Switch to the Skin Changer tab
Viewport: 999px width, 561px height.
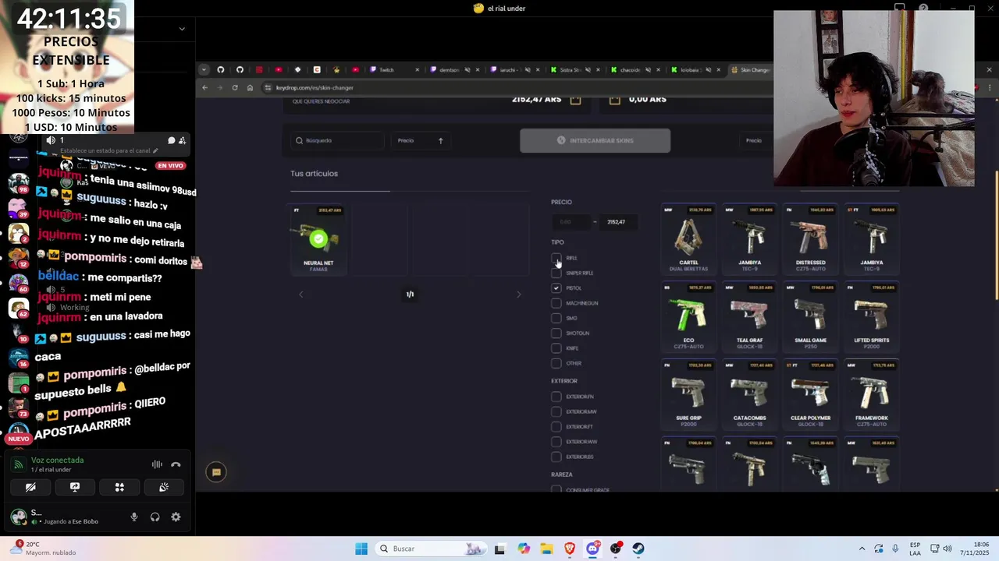pyautogui.click(x=751, y=70)
